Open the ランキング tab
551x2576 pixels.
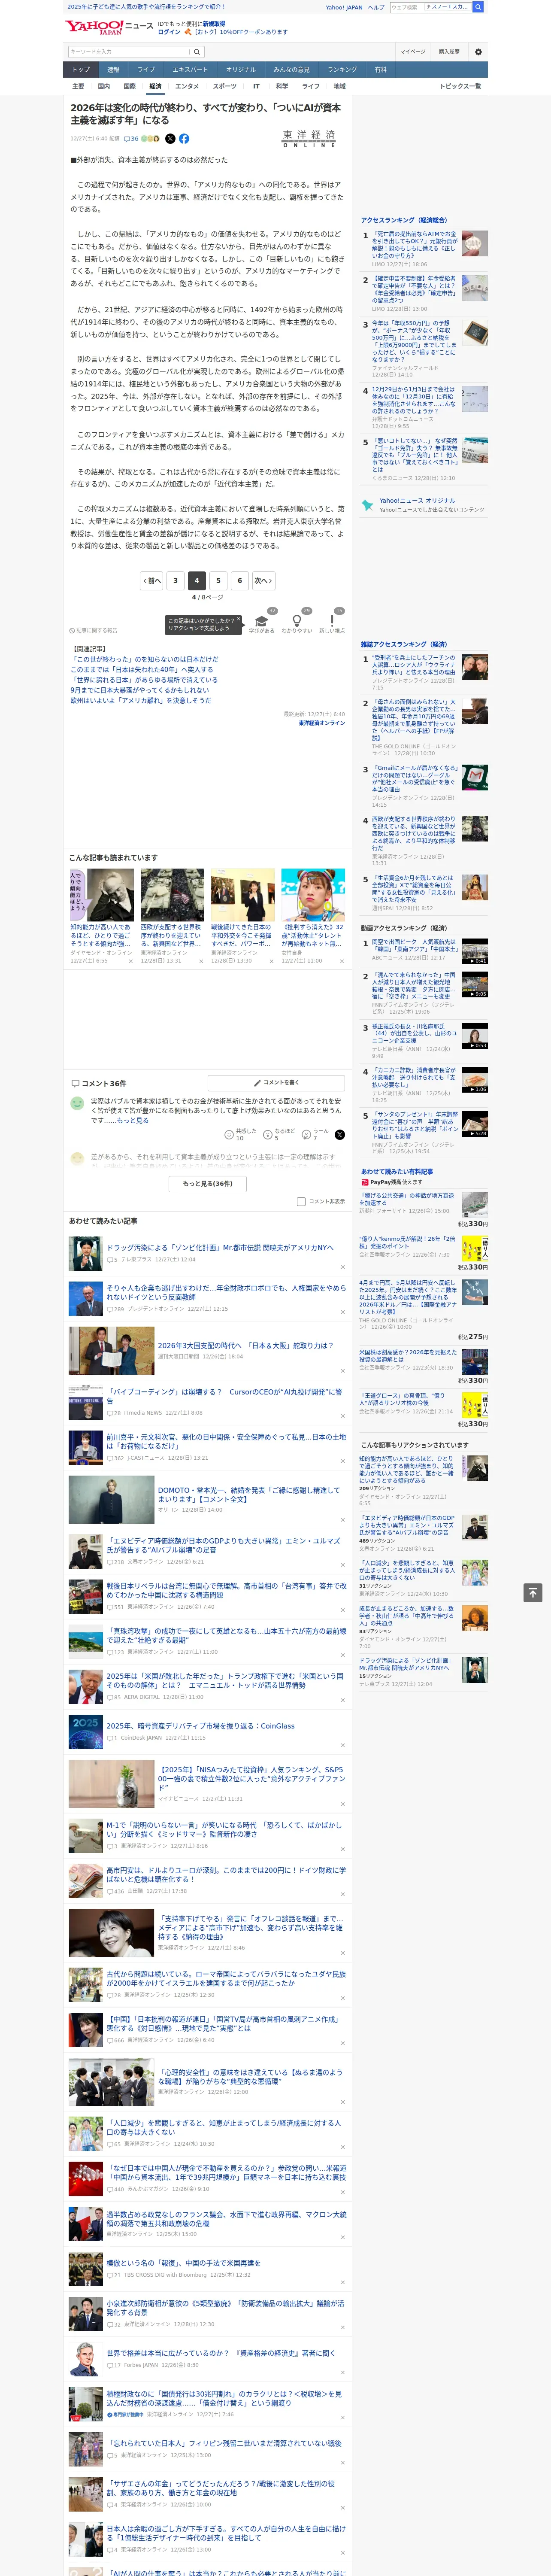(x=342, y=70)
